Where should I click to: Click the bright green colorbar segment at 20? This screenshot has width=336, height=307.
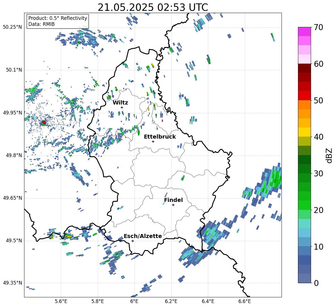coord(304,205)
